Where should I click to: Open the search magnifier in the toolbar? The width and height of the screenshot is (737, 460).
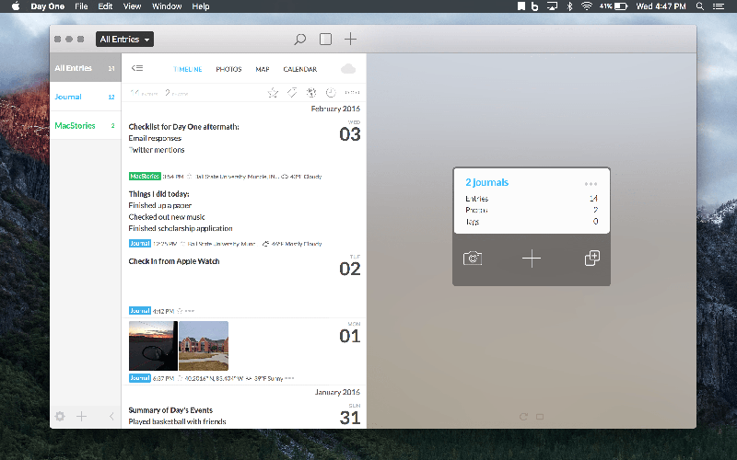(x=300, y=39)
